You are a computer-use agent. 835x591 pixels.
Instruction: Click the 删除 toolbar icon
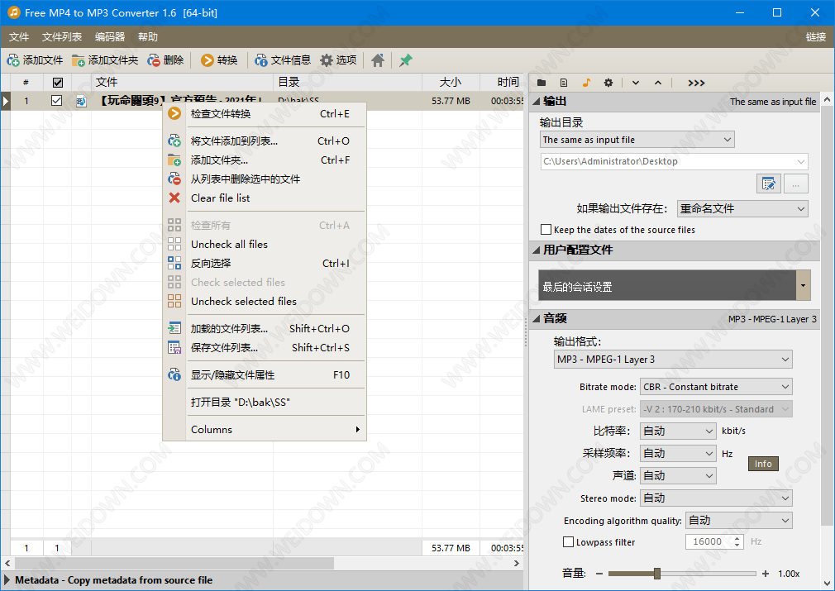click(x=154, y=60)
